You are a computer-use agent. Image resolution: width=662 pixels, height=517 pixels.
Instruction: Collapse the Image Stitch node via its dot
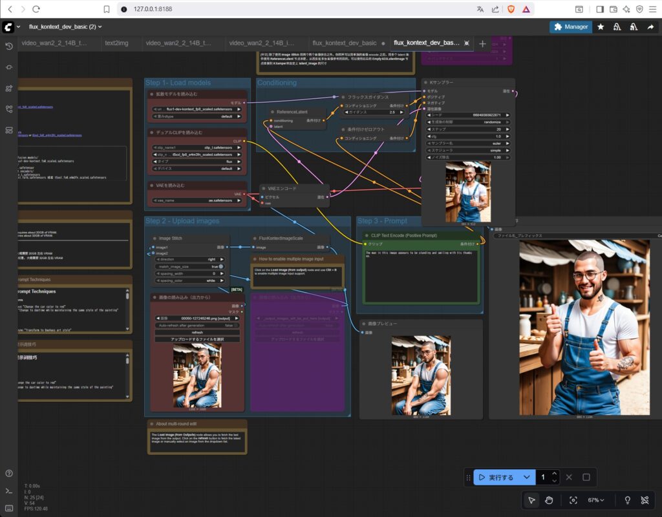(x=154, y=238)
